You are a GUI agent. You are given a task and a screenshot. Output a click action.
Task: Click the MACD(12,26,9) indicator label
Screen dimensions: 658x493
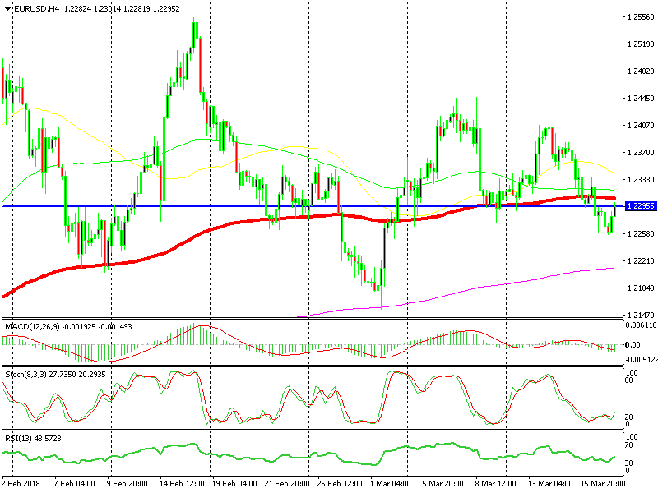pyautogui.click(x=32, y=326)
